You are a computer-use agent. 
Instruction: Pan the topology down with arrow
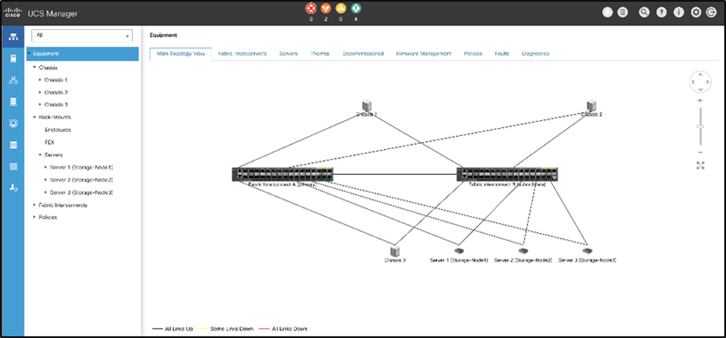pos(700,89)
